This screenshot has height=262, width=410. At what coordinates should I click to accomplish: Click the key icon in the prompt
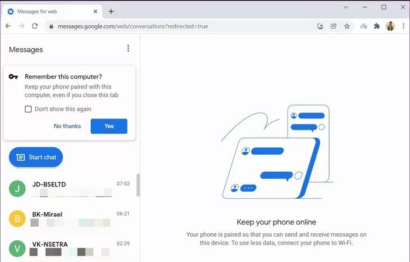point(13,76)
